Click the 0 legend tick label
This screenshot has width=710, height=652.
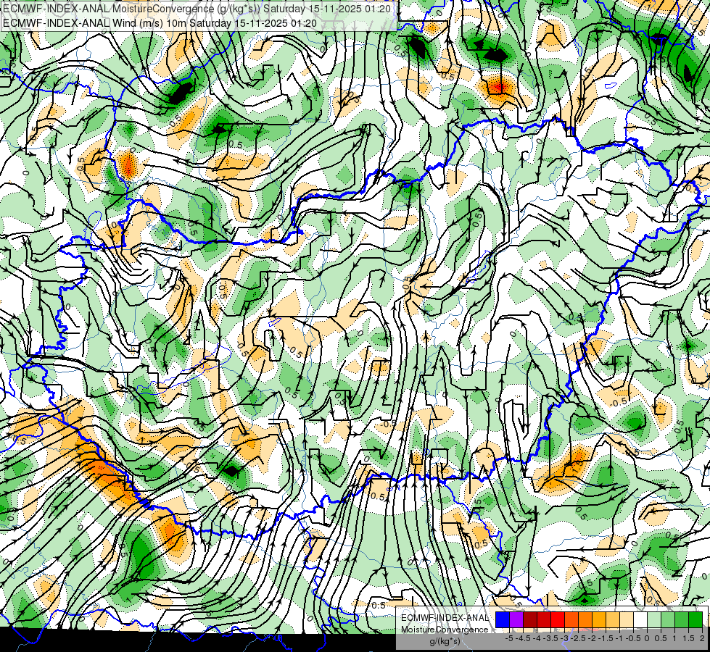647,638
